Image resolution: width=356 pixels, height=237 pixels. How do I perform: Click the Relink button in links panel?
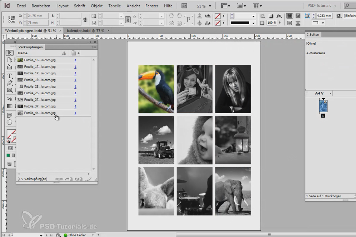click(59, 179)
